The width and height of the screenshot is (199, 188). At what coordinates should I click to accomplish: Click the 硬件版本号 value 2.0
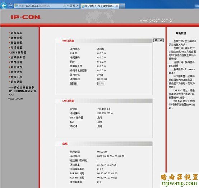click(x=99, y=182)
